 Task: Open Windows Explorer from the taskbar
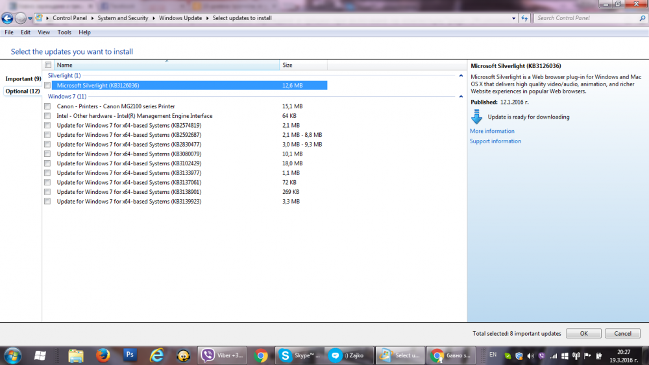[x=76, y=355]
